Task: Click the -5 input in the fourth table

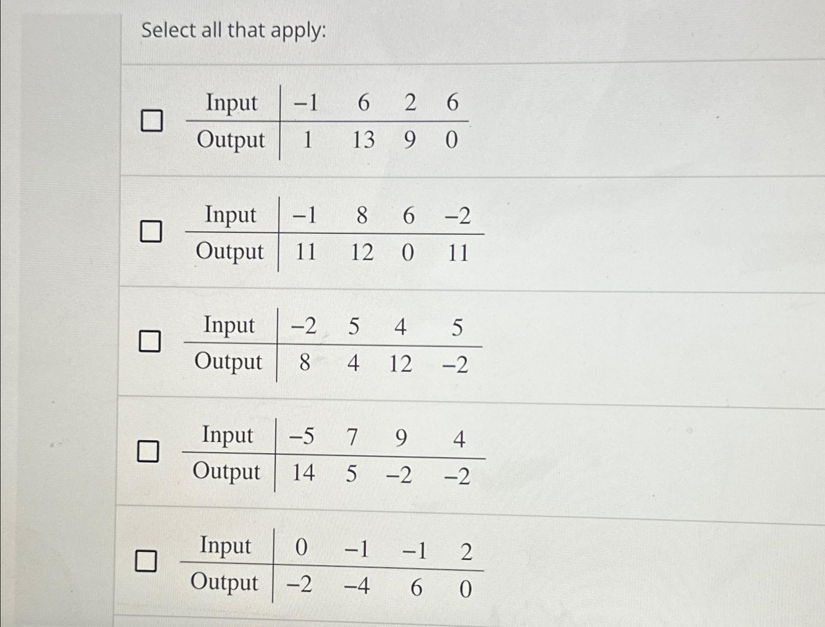Action: pos(301,435)
